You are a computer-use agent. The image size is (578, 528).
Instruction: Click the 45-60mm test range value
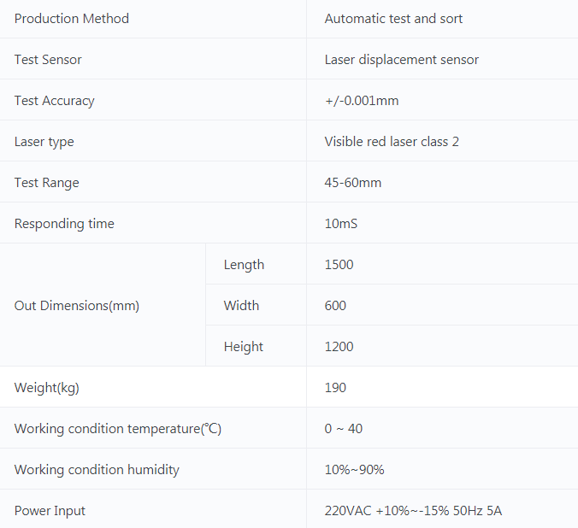click(353, 183)
